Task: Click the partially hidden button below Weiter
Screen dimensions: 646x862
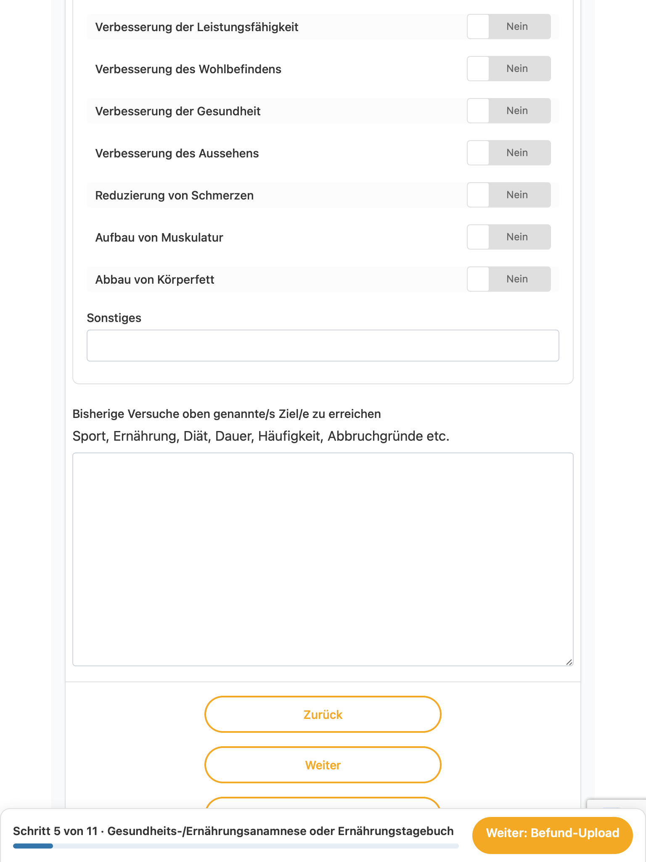Action: point(323,803)
